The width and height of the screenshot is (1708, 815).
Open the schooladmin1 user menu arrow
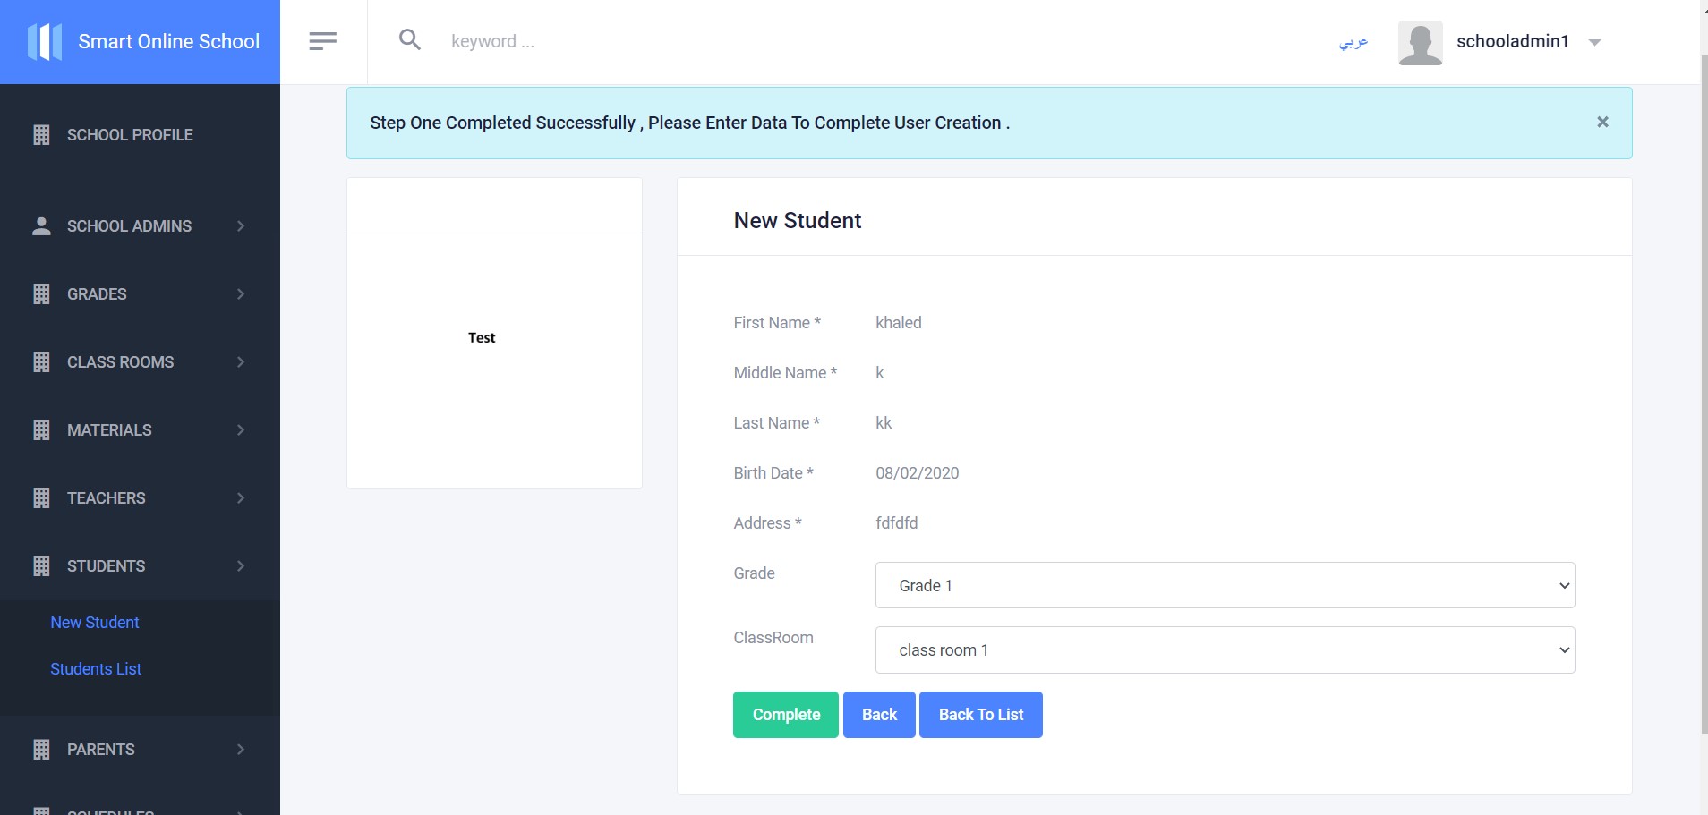tap(1594, 42)
